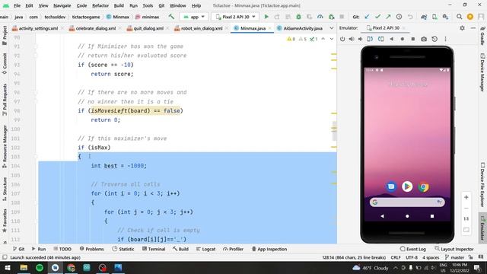Open the Navigate menu
This screenshot has width=487, height=274.
(62, 5)
